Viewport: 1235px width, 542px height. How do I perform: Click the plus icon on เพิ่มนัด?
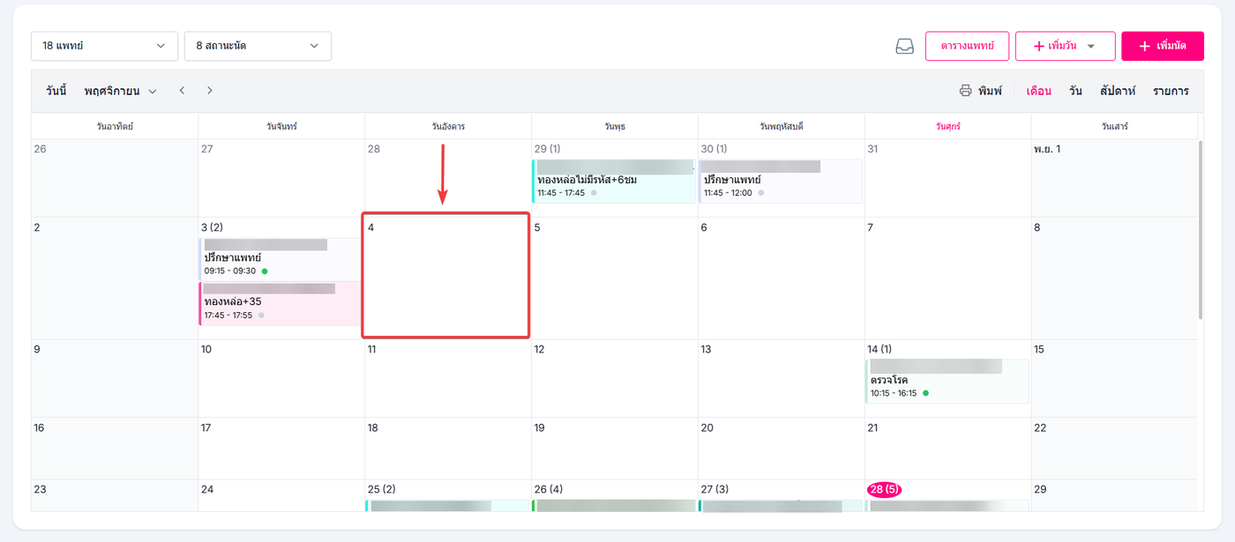coord(1144,46)
